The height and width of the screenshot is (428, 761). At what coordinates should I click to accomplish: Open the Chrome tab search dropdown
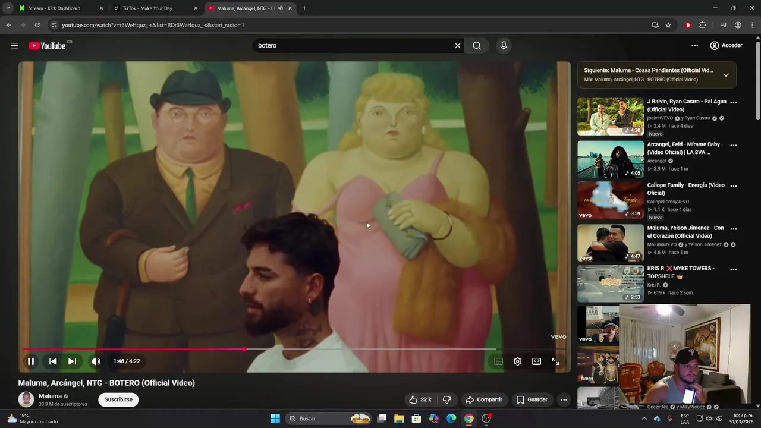[8, 8]
